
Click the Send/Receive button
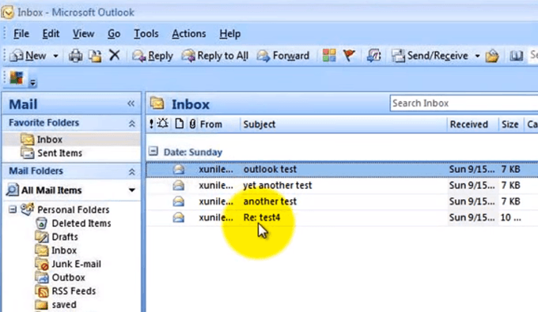click(x=430, y=55)
